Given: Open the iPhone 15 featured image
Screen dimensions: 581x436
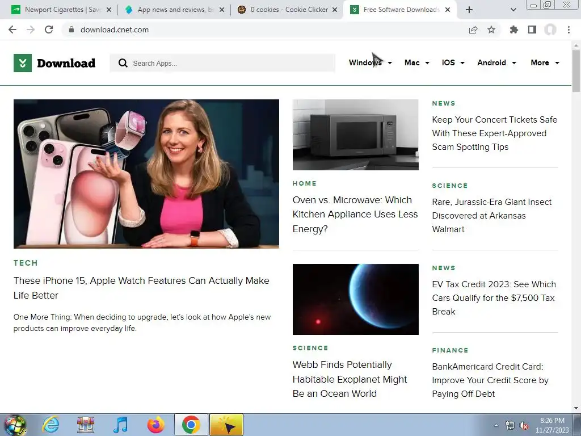Looking at the screenshot, I should pos(146,174).
